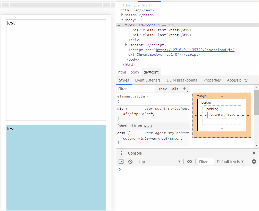
Task: Open the Default levels dropdown
Action: tap(230, 161)
